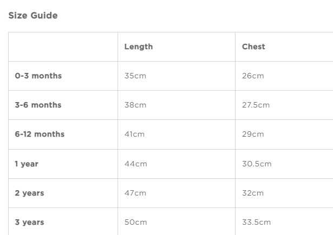Click the 47cm length cell
The image size is (333, 235).
(x=135, y=193)
